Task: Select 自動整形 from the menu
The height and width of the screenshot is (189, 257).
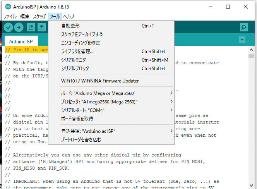Action: click(111, 26)
